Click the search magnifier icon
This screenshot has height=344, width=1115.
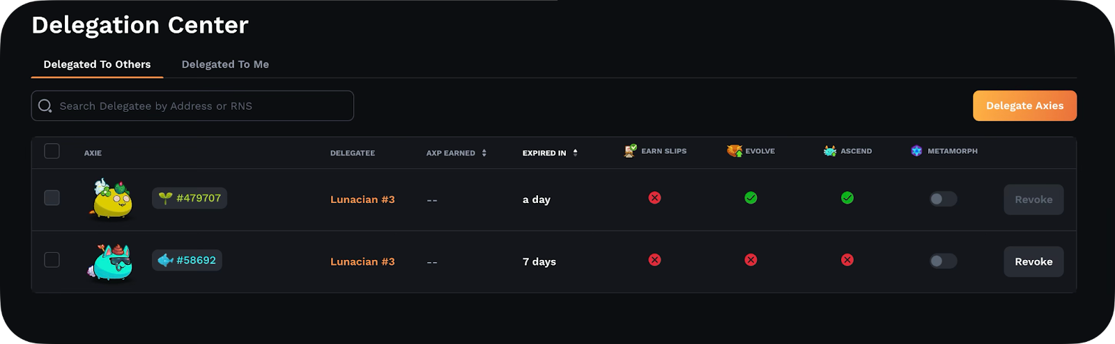(45, 106)
